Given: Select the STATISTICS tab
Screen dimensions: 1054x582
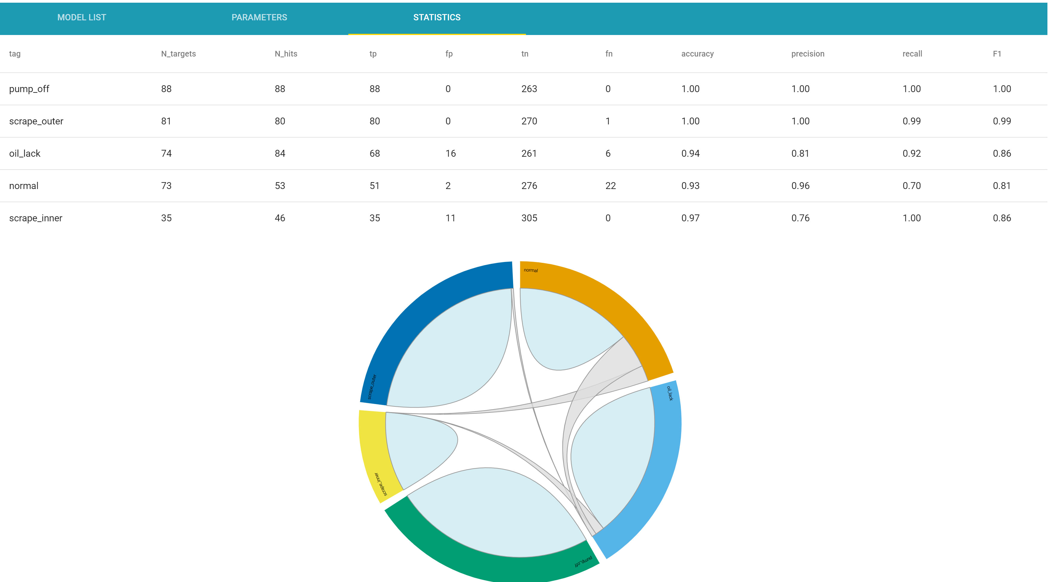Looking at the screenshot, I should 437,18.
